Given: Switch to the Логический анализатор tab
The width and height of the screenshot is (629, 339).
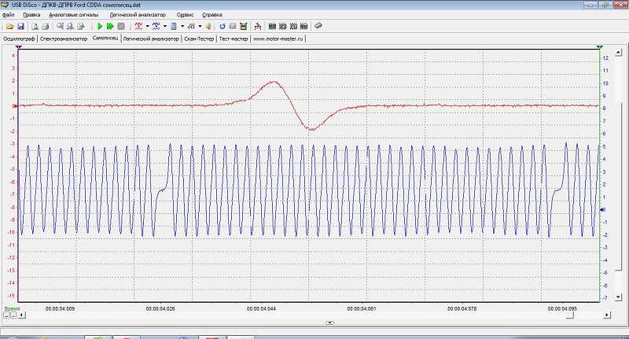Looking at the screenshot, I should click(x=151, y=39).
